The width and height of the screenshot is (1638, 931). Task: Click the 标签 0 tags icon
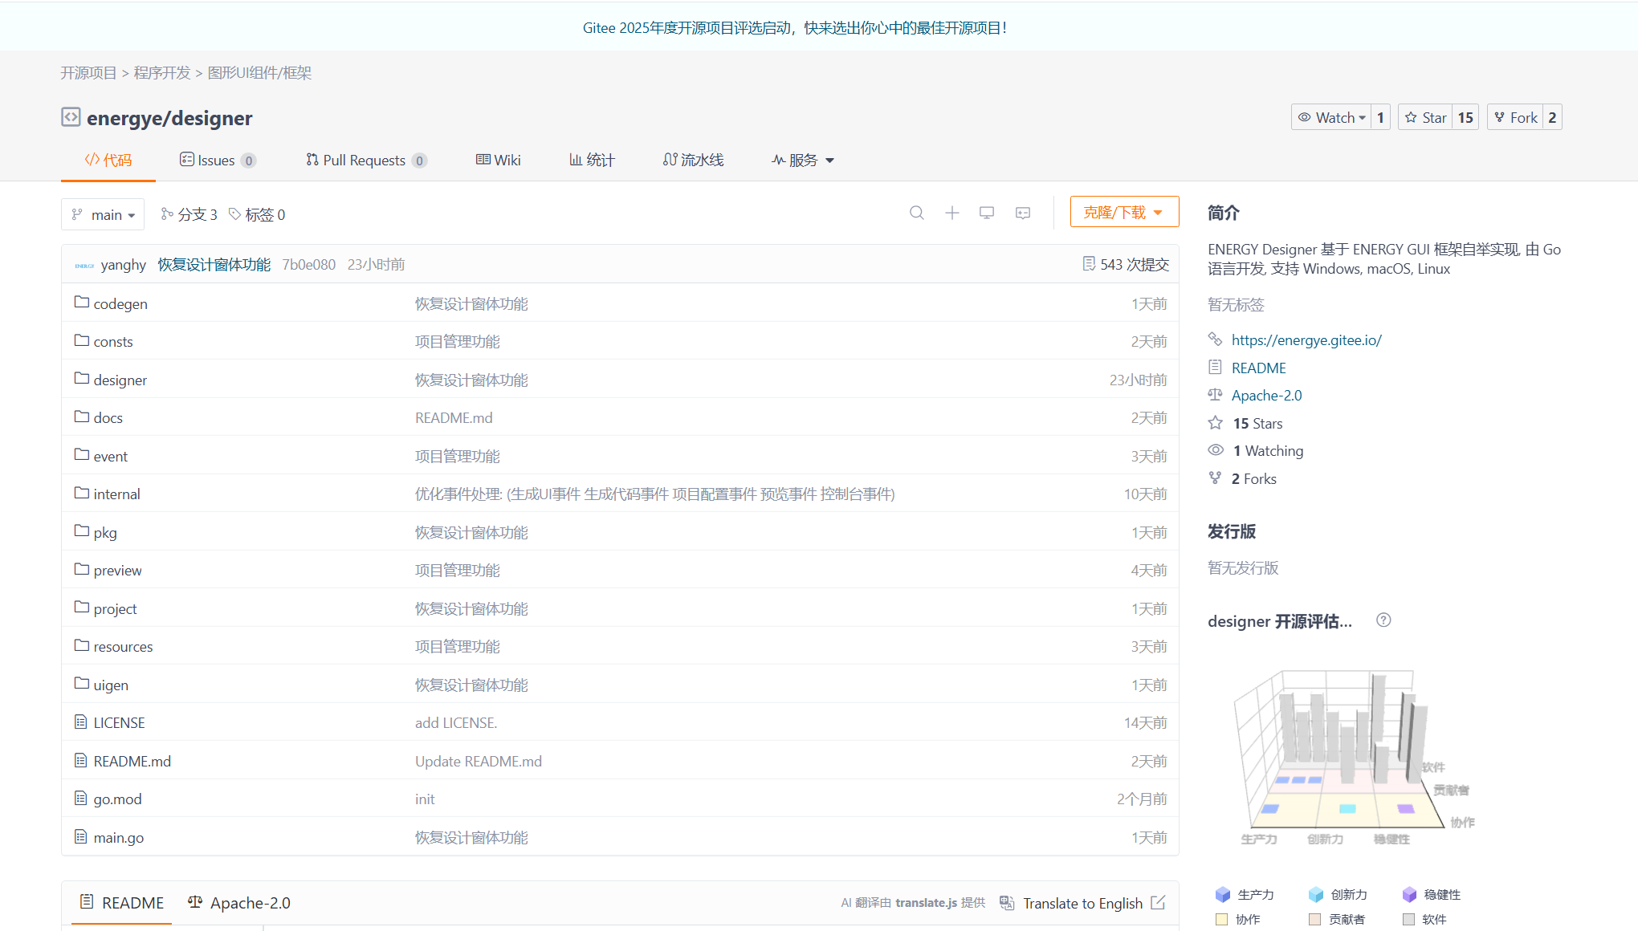(235, 214)
